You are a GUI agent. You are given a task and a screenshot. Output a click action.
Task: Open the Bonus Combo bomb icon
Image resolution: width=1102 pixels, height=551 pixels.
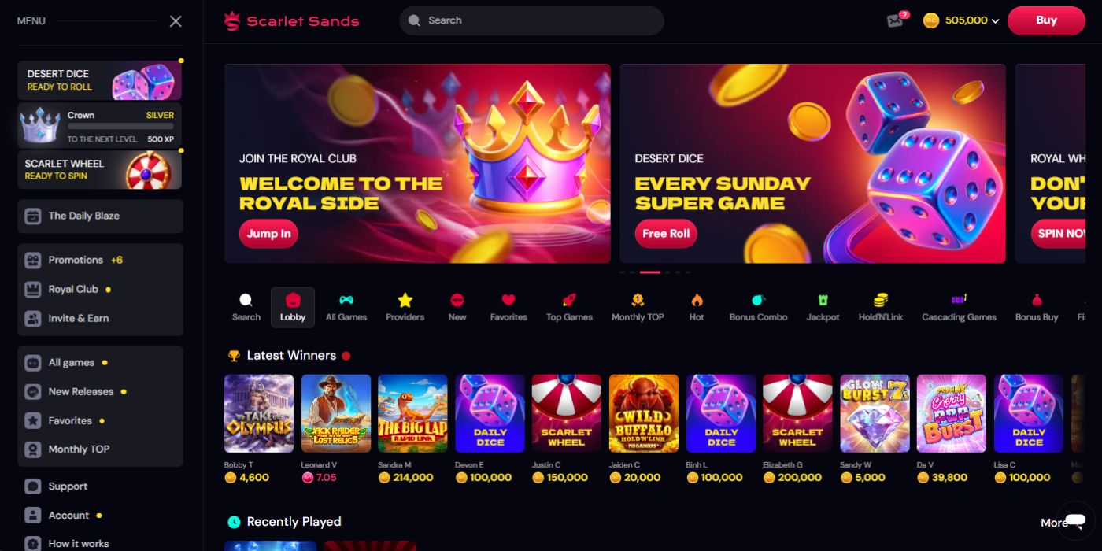(x=758, y=300)
